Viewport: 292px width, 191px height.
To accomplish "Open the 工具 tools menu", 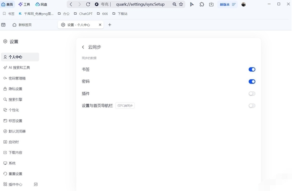I will [24, 4].
